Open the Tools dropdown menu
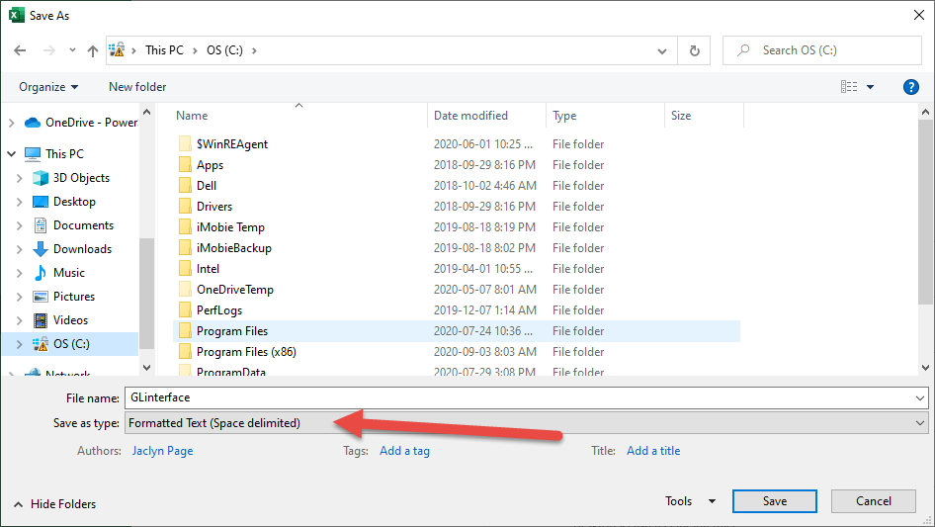This screenshot has height=527, width=935. pos(689,501)
